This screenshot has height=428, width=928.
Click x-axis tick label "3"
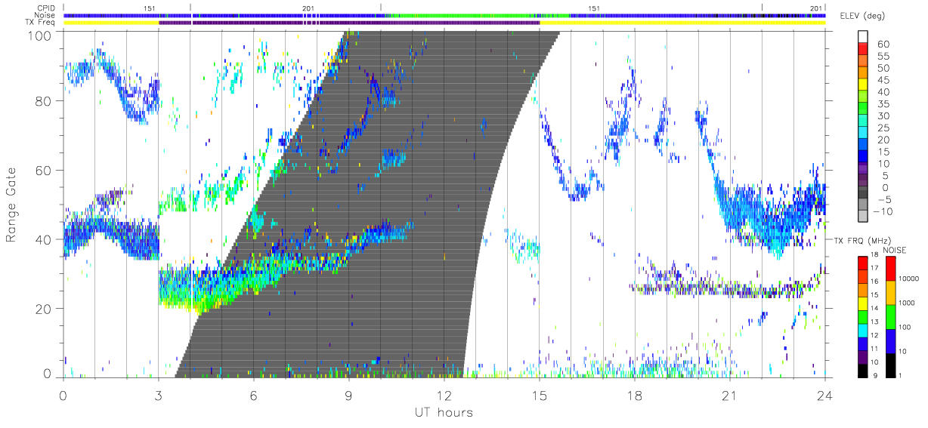(x=158, y=396)
